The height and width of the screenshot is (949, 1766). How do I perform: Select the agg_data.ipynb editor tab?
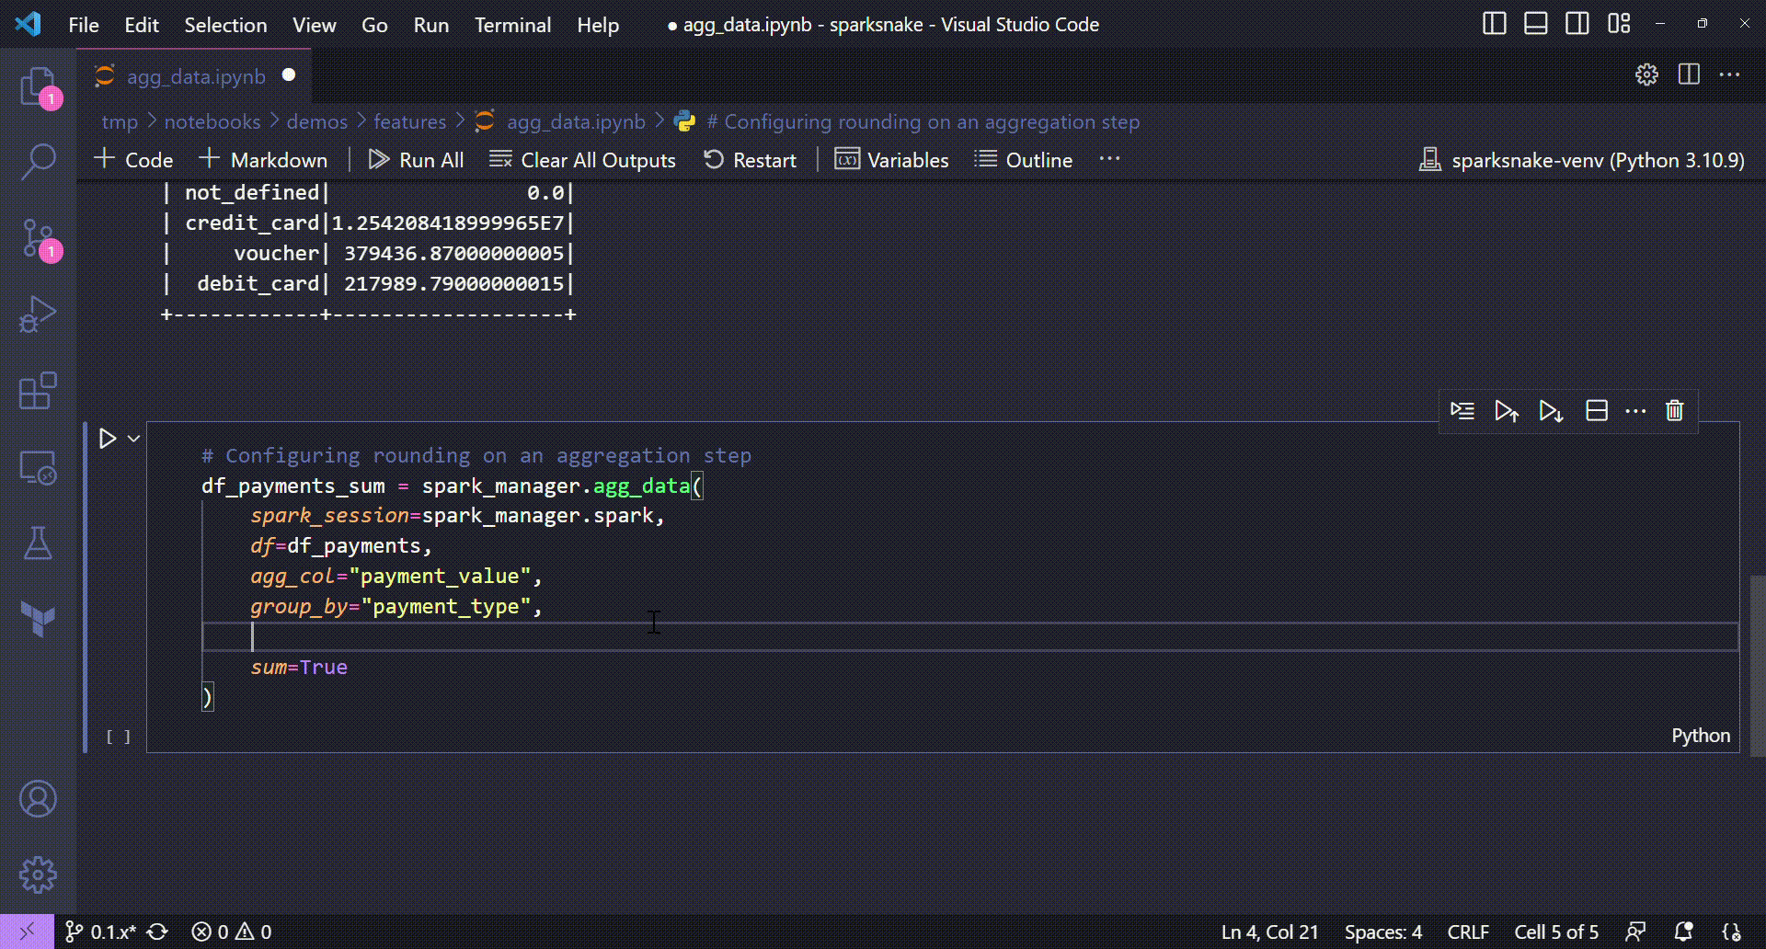(x=195, y=76)
